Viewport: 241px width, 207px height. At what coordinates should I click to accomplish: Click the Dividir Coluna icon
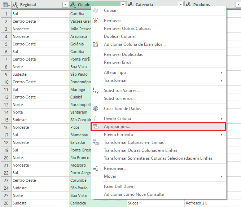click(96, 119)
